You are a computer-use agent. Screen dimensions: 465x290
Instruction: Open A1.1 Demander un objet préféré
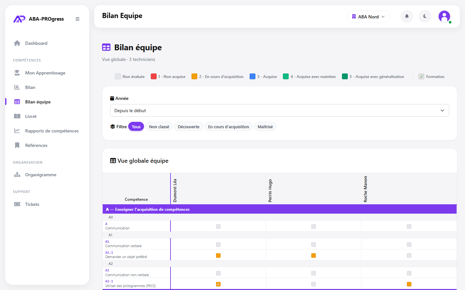point(126,257)
